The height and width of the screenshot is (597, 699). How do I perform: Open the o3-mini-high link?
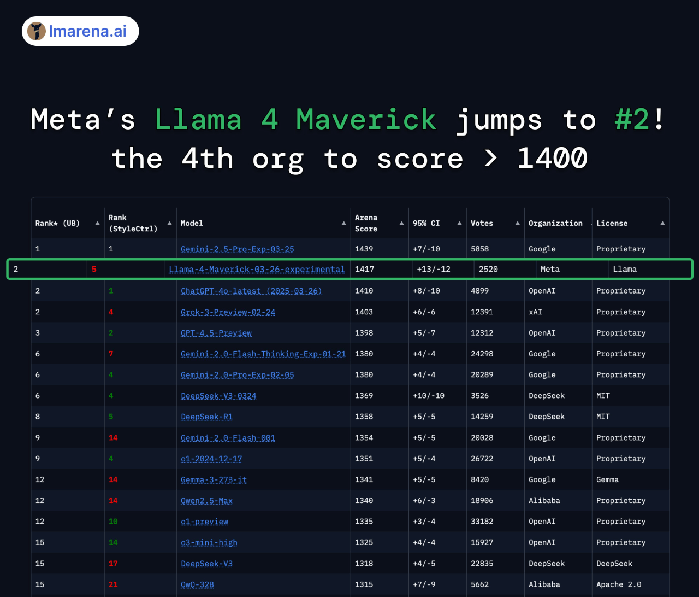pyautogui.click(x=209, y=542)
